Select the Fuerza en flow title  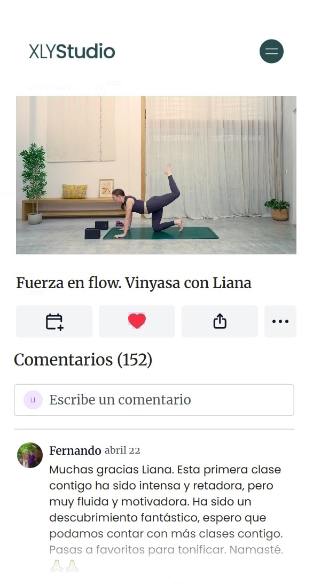pyautogui.click(x=134, y=283)
